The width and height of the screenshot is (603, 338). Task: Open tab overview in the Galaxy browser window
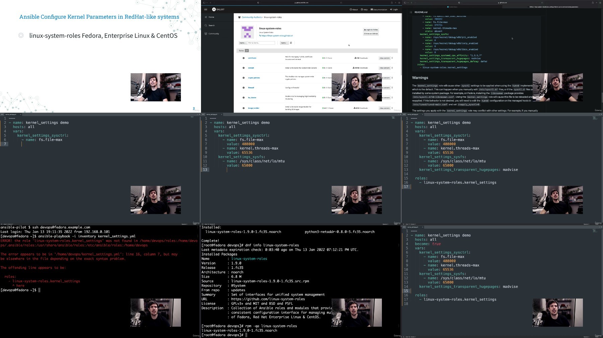pos(399,3)
